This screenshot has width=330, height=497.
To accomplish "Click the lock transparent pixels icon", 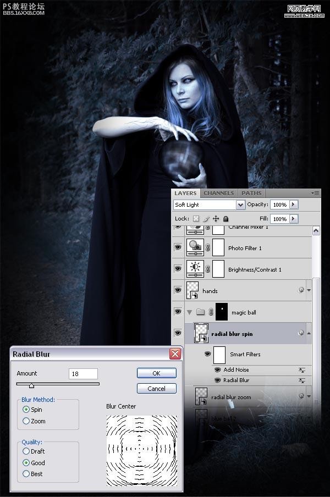I will [x=196, y=219].
